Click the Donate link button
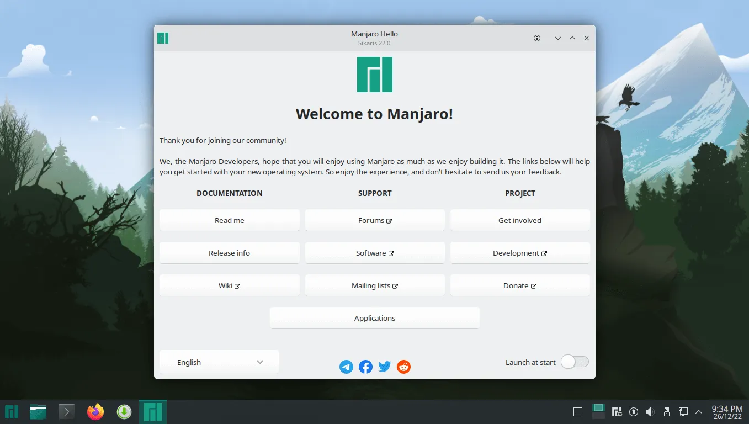 (x=520, y=285)
